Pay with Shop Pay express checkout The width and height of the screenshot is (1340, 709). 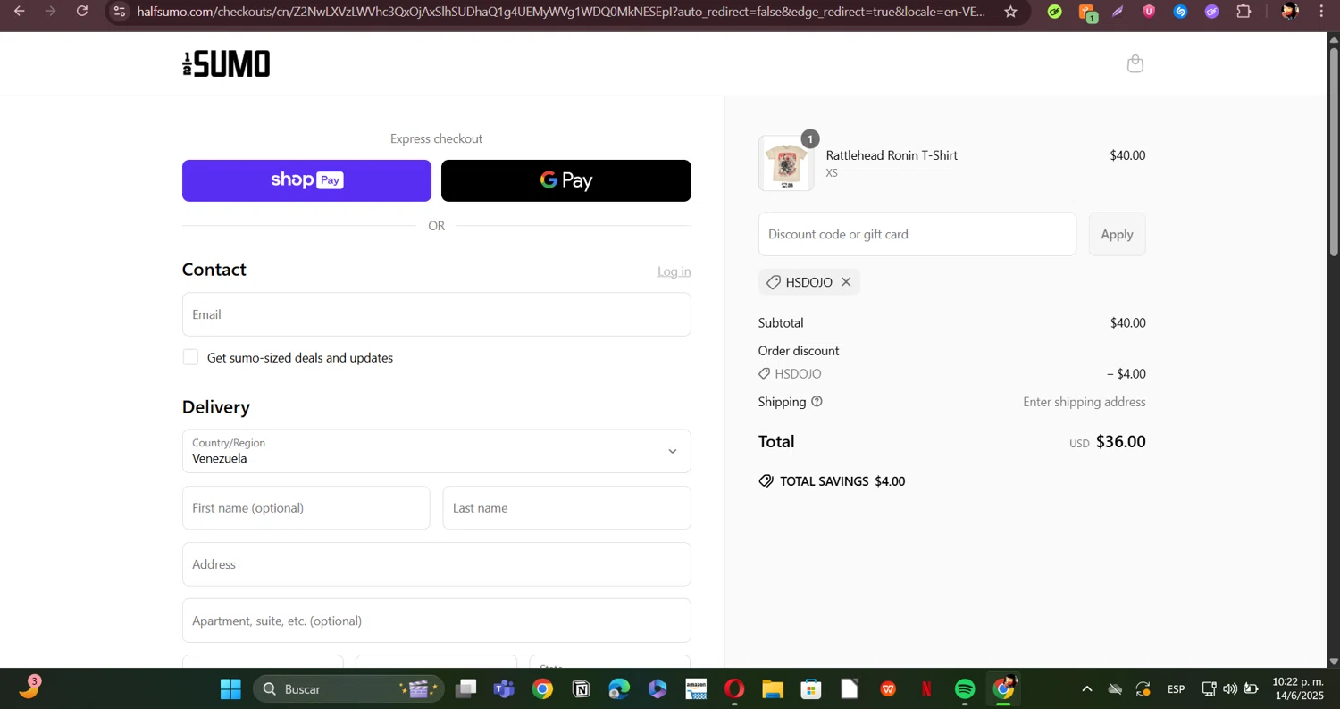pyautogui.click(x=306, y=180)
